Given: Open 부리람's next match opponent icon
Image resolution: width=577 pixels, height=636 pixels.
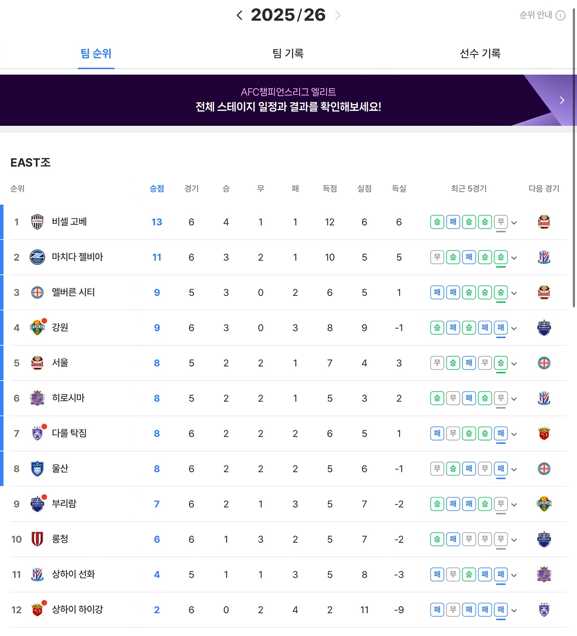Looking at the screenshot, I should 544,504.
